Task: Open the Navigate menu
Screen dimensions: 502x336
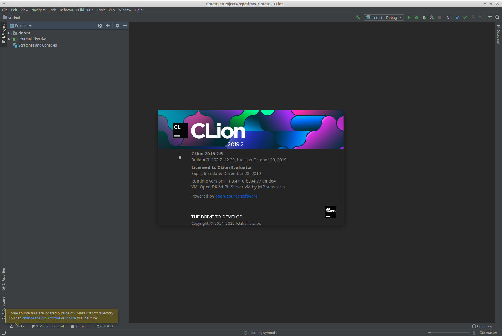Action: 39,10
